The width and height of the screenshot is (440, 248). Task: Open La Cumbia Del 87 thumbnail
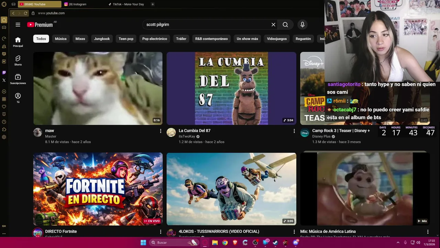(x=231, y=88)
